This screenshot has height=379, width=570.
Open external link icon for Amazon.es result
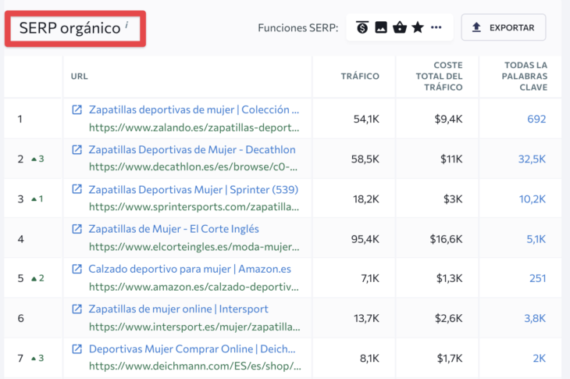[77, 269]
